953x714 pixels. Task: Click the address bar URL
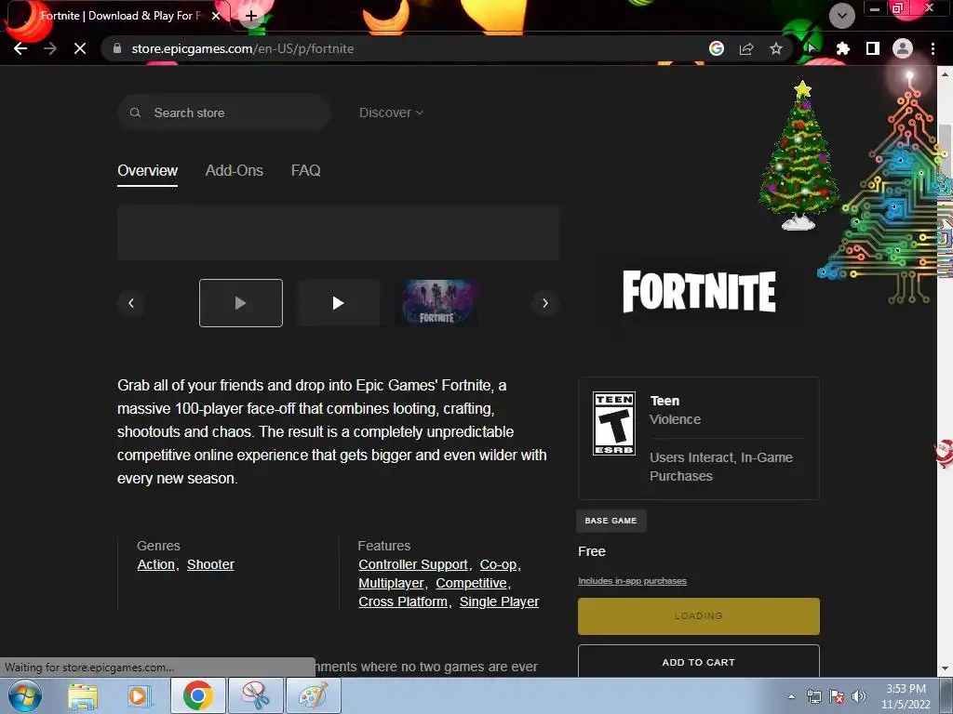(x=243, y=48)
